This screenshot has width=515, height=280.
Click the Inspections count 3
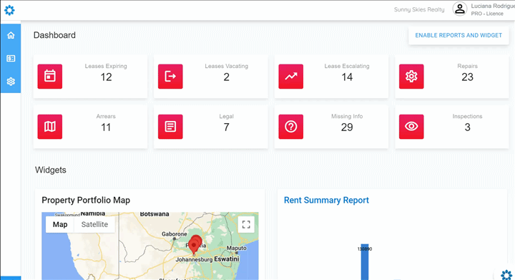(467, 127)
